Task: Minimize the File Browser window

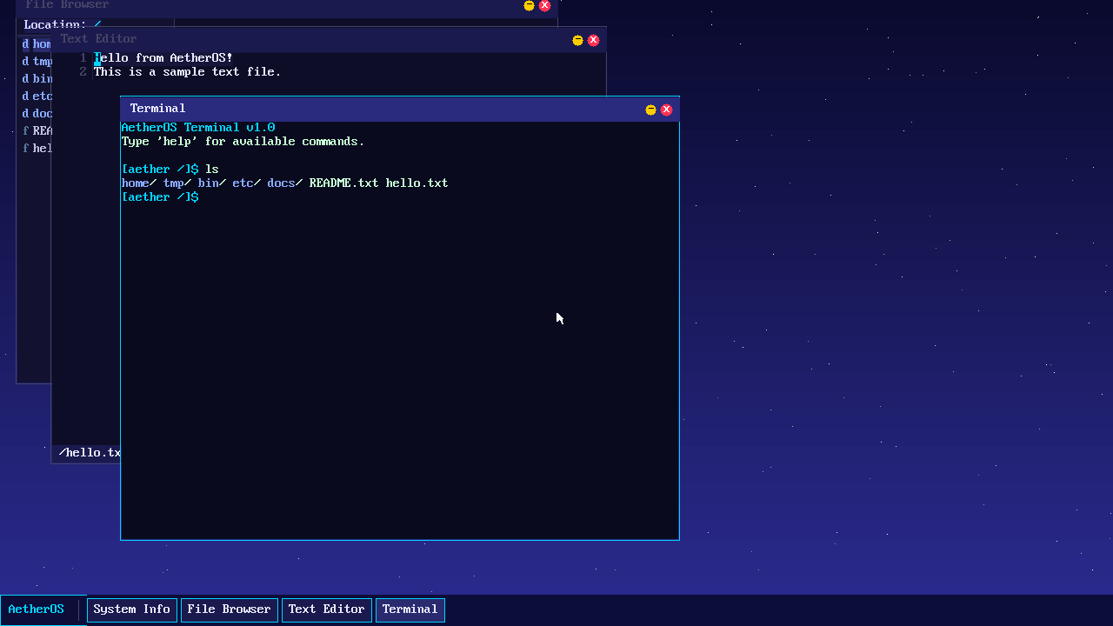Action: point(529,5)
